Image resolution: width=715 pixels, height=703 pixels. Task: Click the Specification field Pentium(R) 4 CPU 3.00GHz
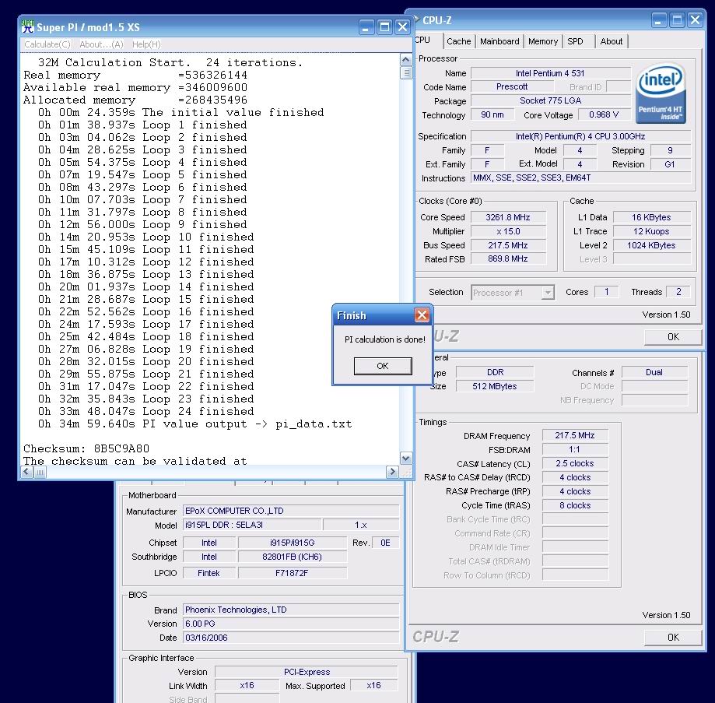point(581,136)
